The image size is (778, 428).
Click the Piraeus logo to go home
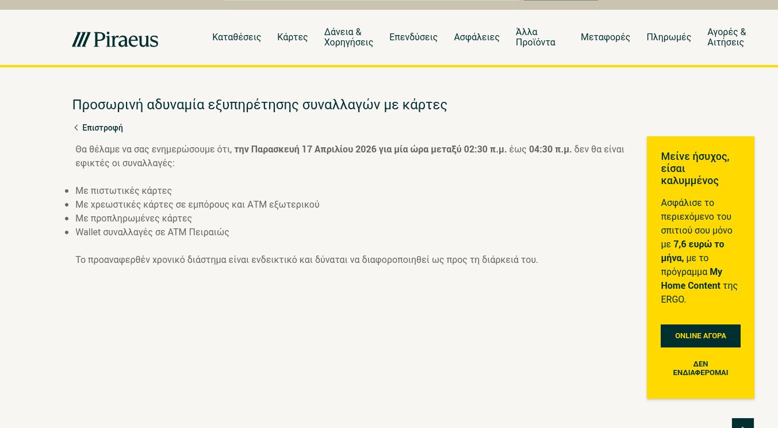click(115, 39)
